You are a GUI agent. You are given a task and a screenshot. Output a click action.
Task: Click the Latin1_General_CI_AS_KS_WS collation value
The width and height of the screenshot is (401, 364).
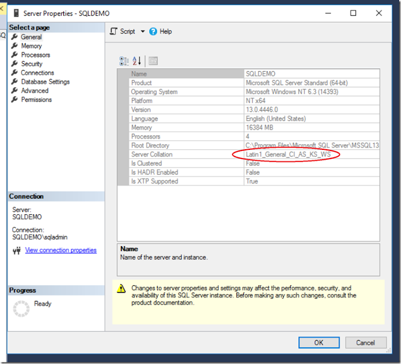point(288,154)
